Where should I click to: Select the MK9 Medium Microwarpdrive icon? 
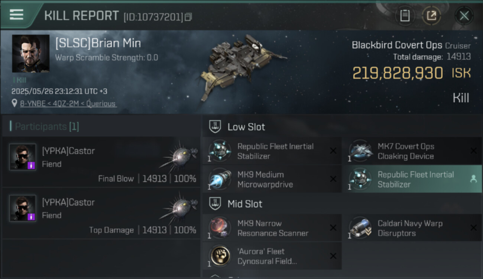[x=220, y=179]
